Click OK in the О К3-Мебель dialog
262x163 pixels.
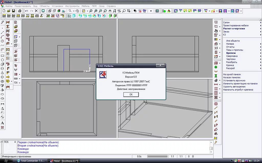131,94
